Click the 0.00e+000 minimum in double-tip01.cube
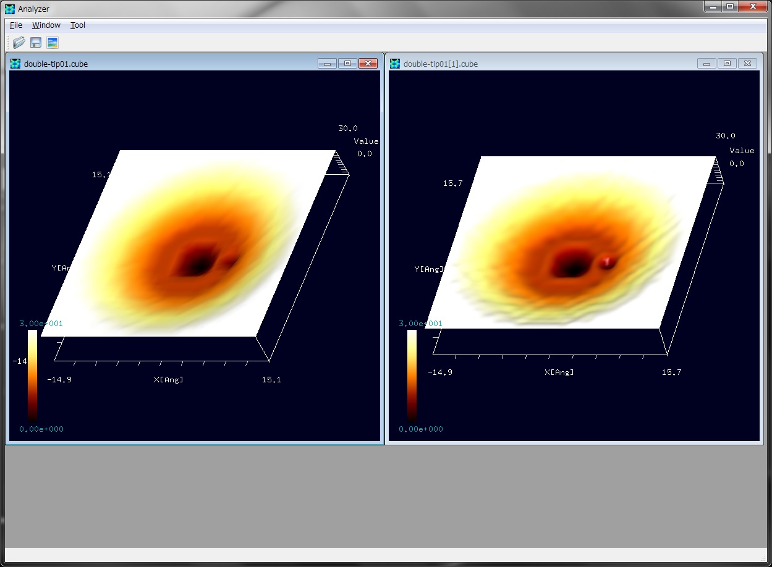Screen dimensions: 772x567 (x=41, y=429)
